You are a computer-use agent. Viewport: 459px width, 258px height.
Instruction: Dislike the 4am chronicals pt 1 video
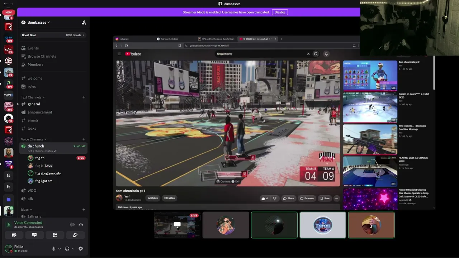click(x=275, y=199)
